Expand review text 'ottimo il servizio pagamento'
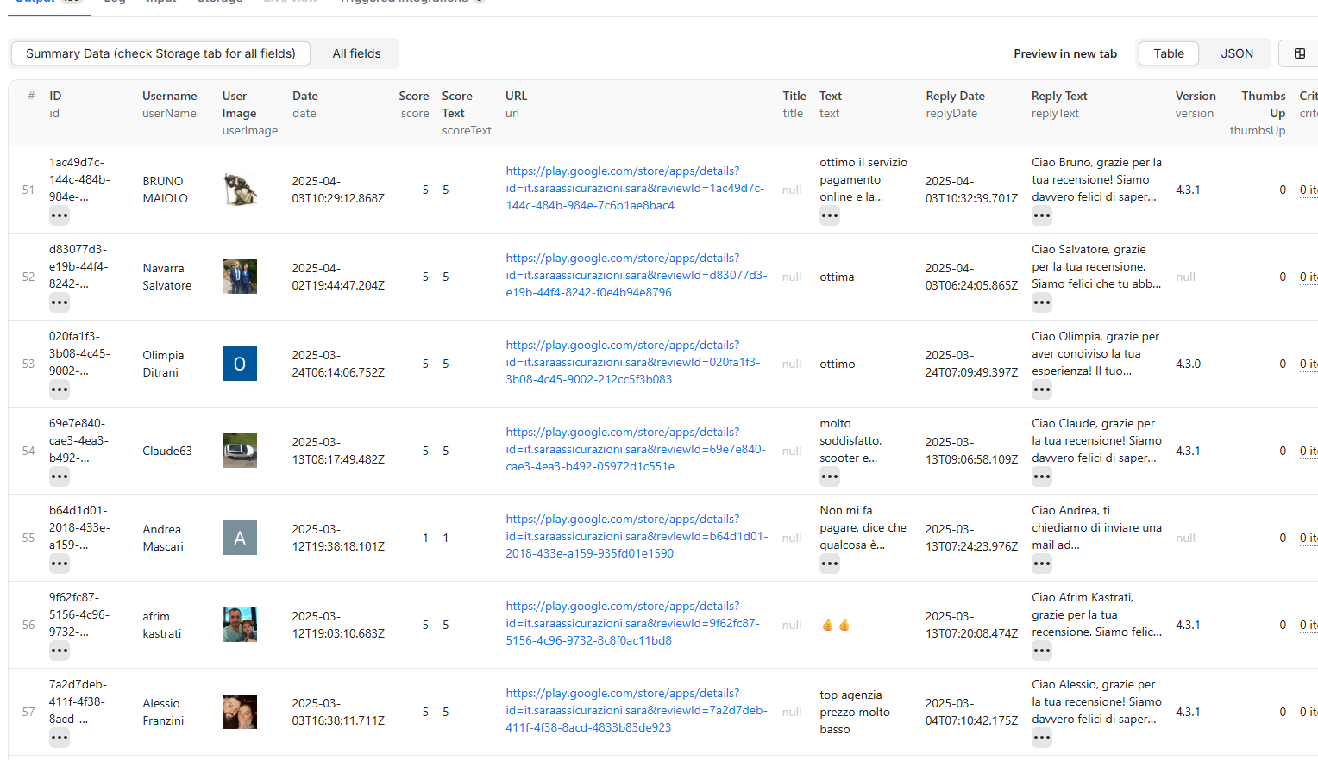This screenshot has width=1318, height=760. (x=830, y=215)
